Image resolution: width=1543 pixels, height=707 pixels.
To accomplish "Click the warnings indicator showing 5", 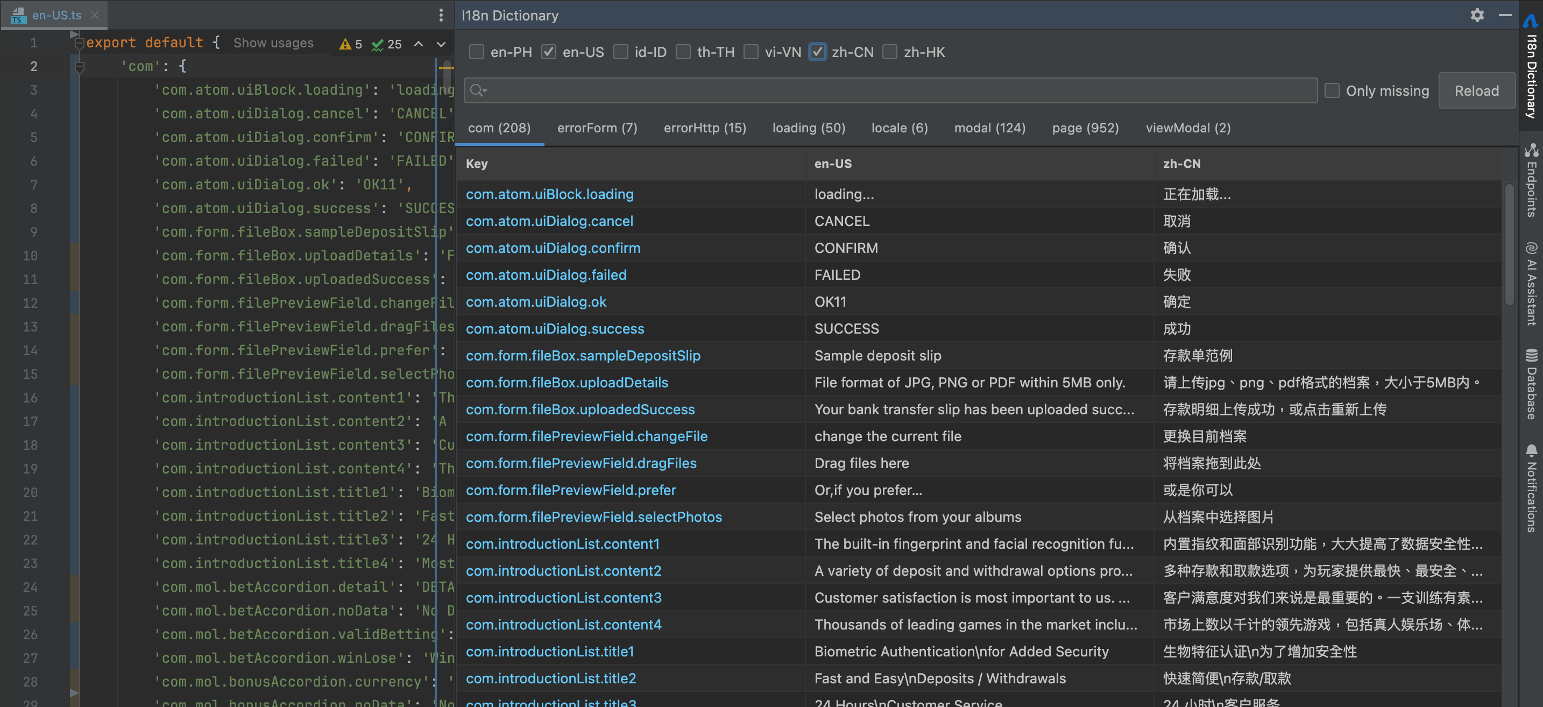I will (351, 44).
